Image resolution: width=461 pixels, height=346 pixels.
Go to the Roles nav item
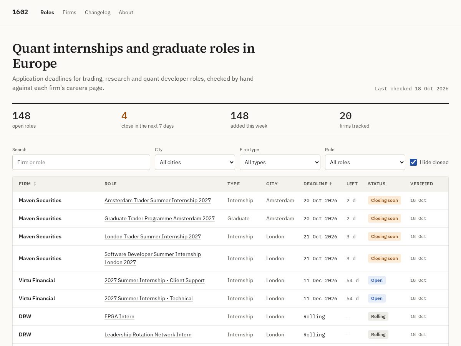[47, 12]
